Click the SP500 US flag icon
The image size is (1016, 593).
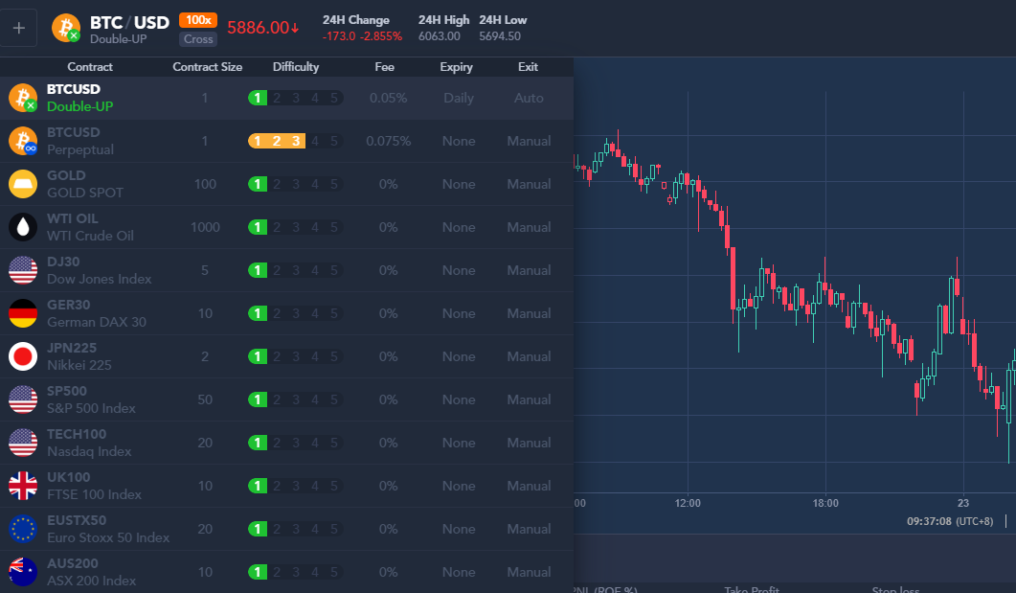tap(23, 399)
